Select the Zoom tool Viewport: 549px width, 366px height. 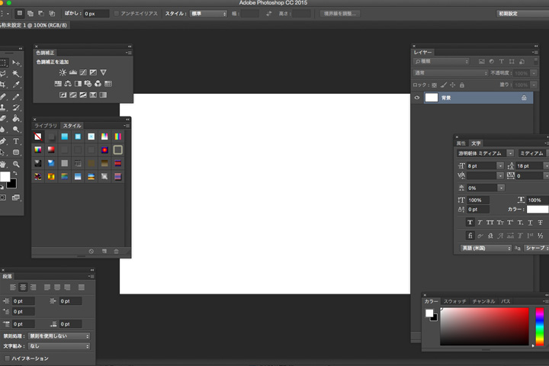point(16,164)
